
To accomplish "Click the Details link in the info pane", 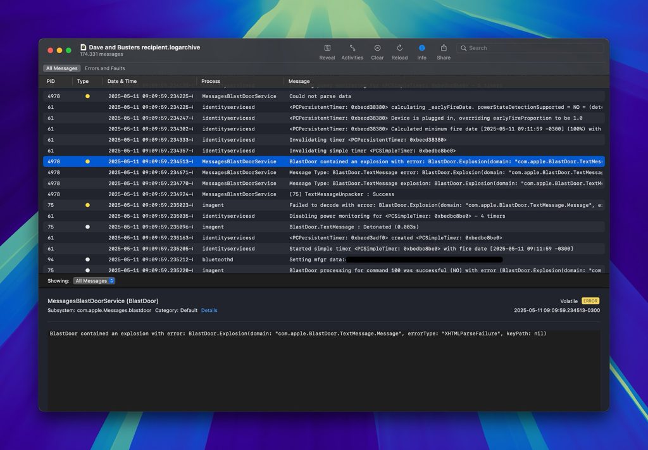I will click(209, 310).
